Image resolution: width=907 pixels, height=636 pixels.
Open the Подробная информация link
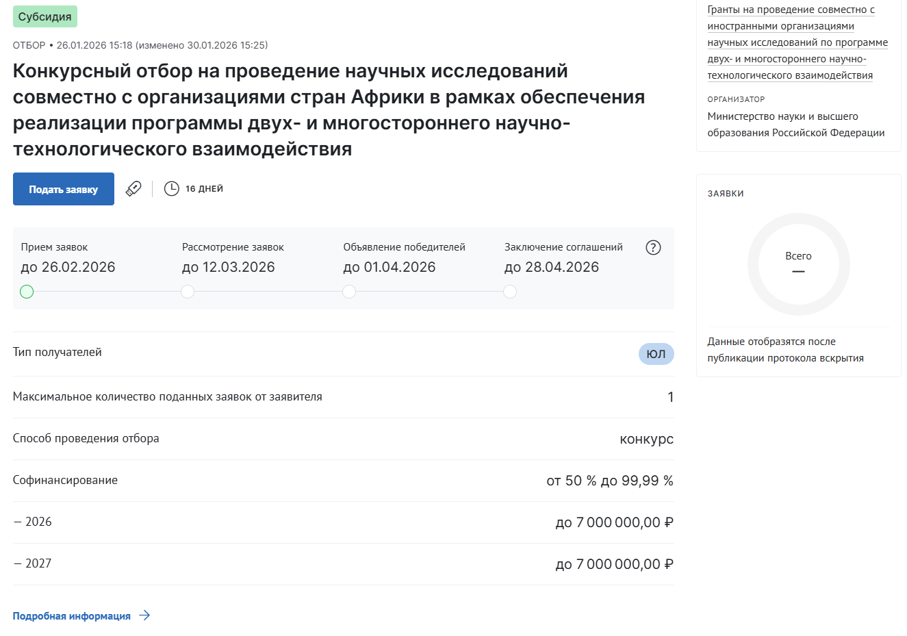pyautogui.click(x=72, y=616)
